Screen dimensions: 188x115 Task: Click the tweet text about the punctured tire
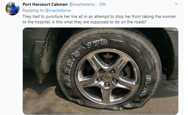pyautogui.click(x=99, y=19)
